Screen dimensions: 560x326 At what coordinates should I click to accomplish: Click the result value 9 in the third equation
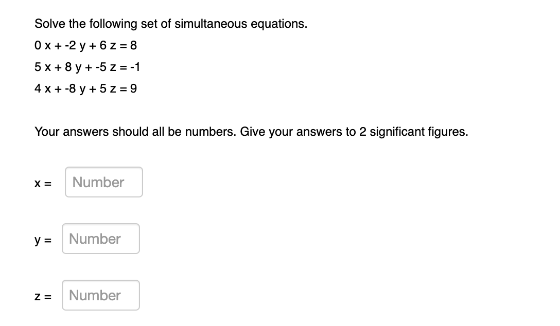click(134, 88)
